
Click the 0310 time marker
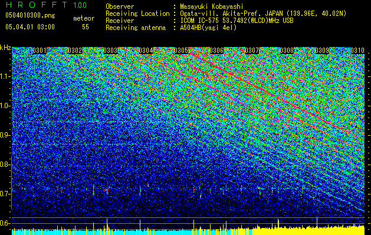357,51
